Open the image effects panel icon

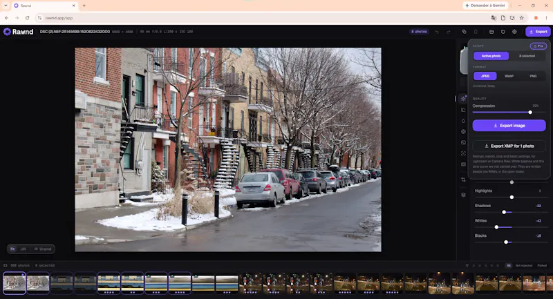click(463, 143)
